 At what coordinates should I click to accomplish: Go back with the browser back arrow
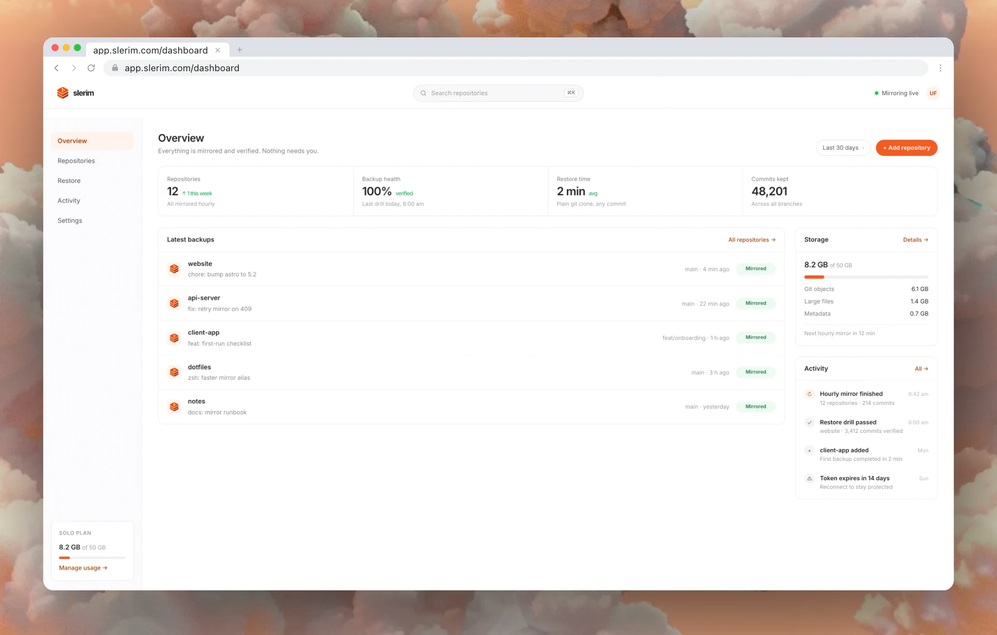(57, 68)
